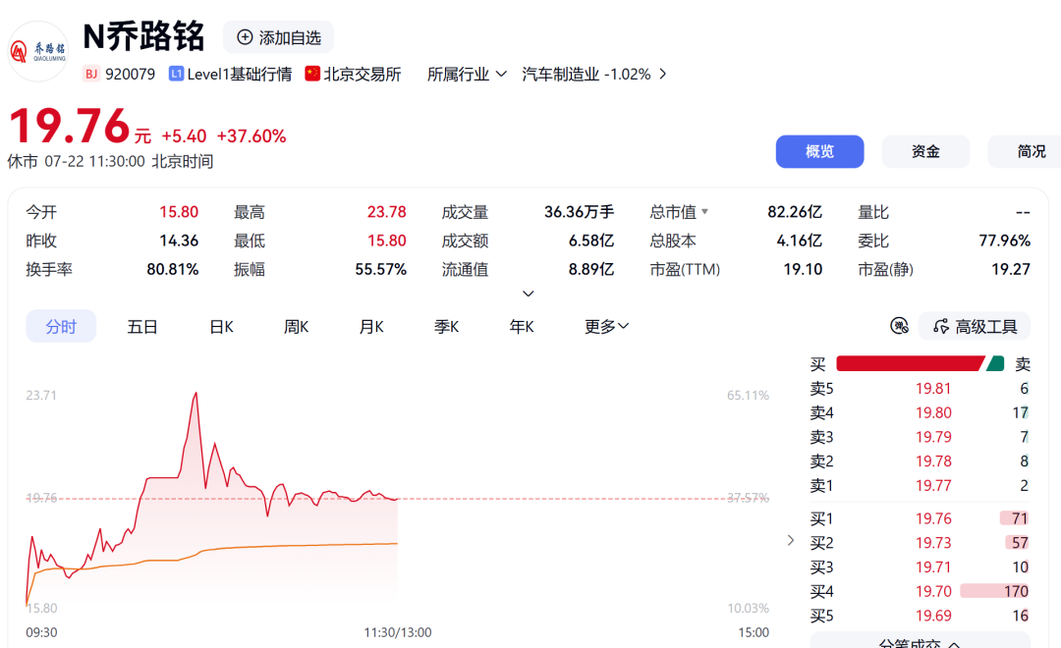Select the 周K chart tab
Screen dimensions: 1061x648
296,327
